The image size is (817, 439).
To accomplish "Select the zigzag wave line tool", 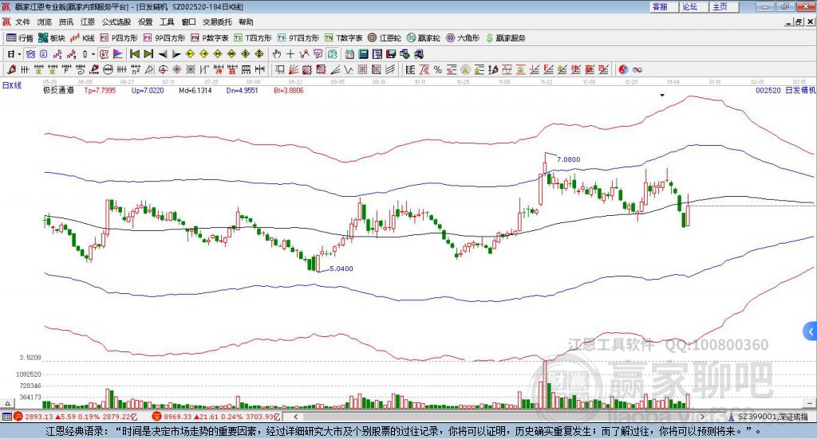I will pos(348,69).
